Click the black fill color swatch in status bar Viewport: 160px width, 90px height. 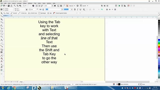119,84
